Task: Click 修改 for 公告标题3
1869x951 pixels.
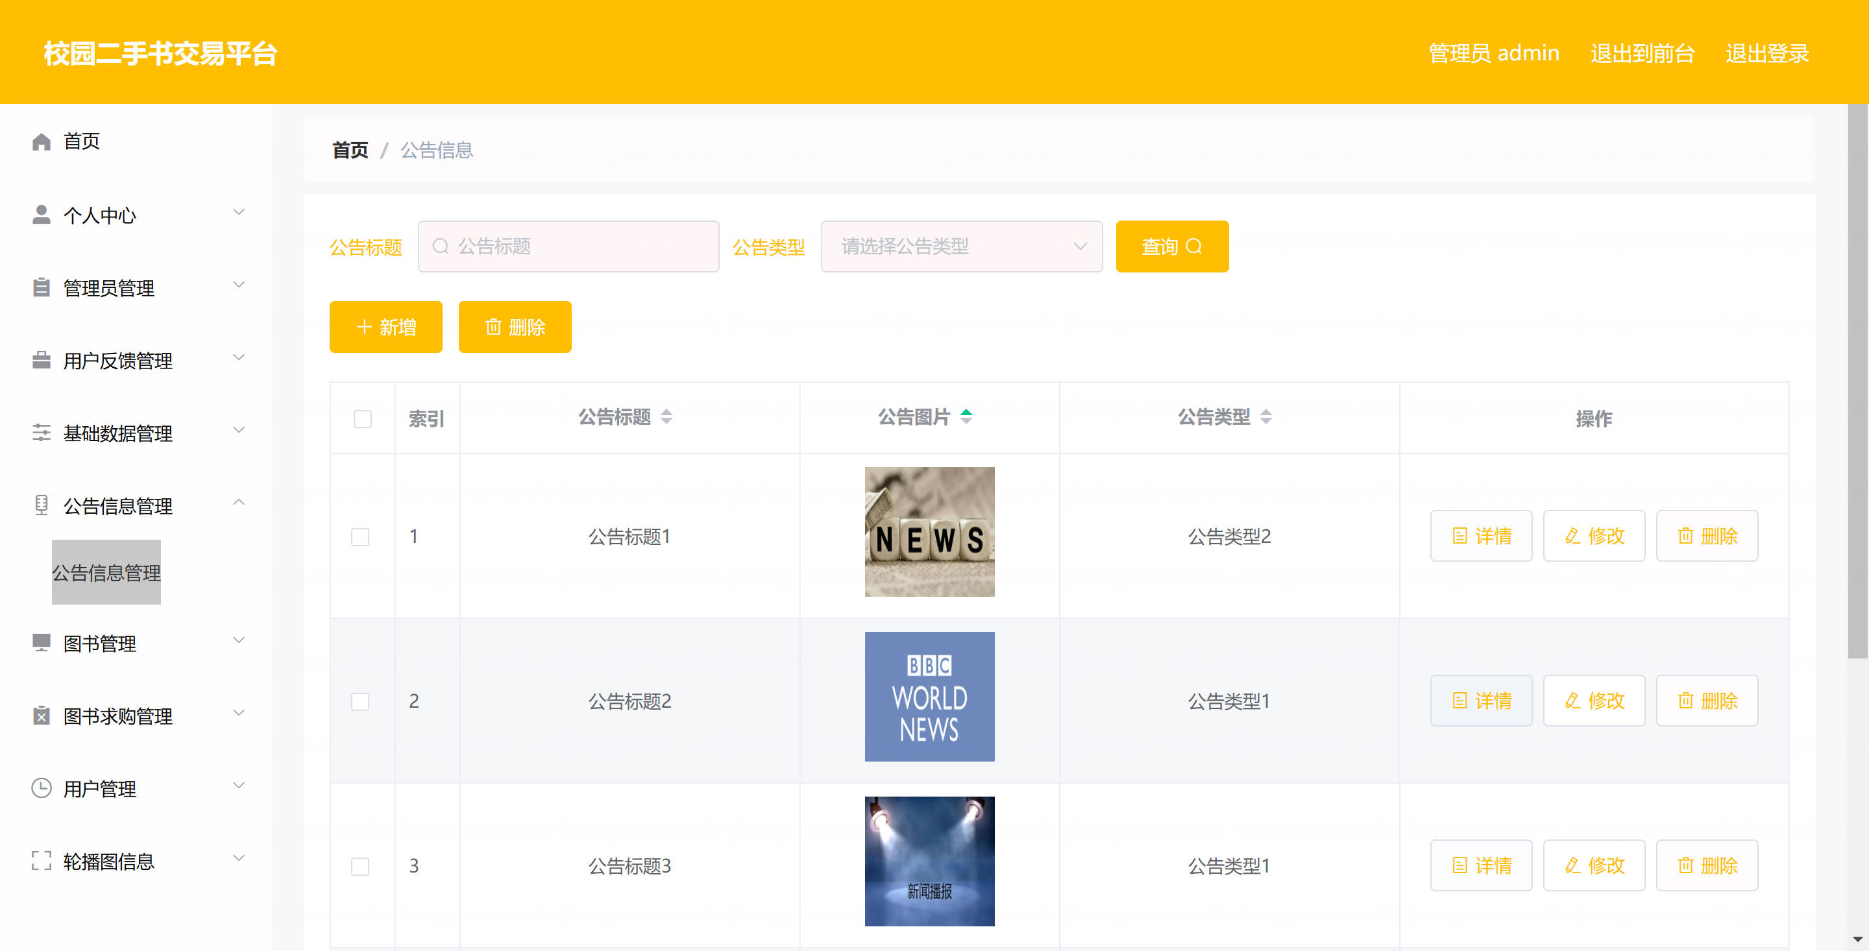Action: click(1594, 865)
